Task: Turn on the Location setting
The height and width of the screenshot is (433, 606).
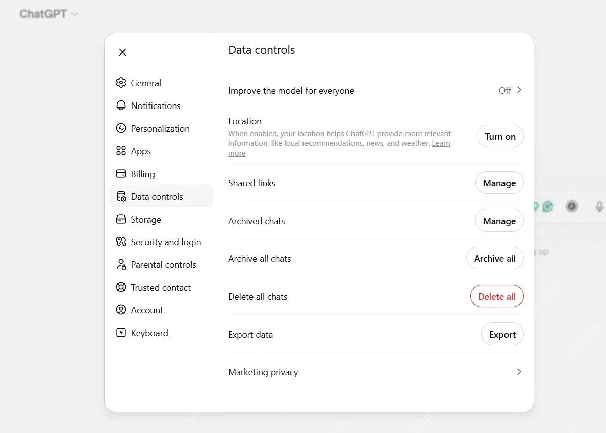Action: [500, 136]
